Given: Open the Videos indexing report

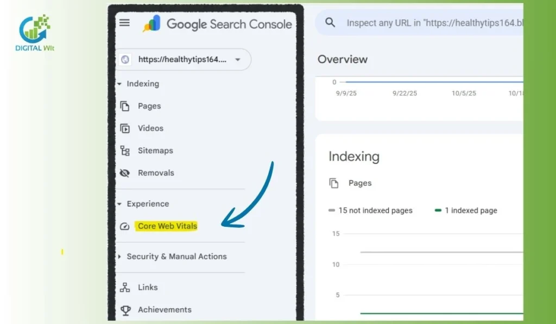Looking at the screenshot, I should [125, 128].
